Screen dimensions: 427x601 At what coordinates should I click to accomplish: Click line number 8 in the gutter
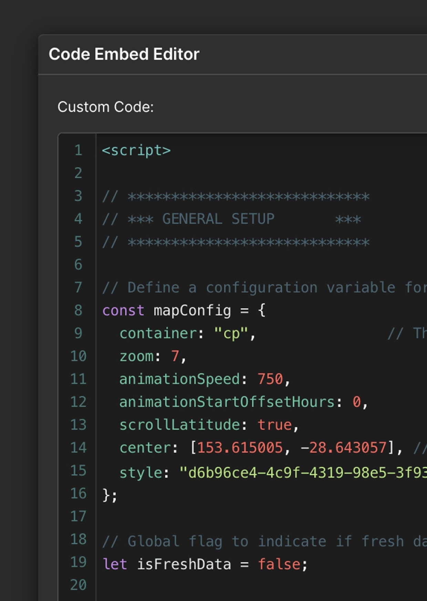point(79,310)
